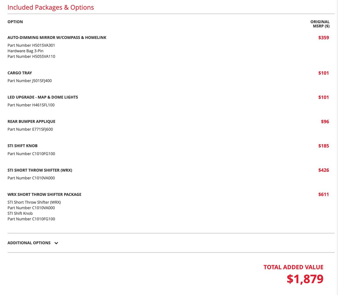338x295 pixels.
Task: Select the STI Shift Knob option title
Action: click(22, 146)
